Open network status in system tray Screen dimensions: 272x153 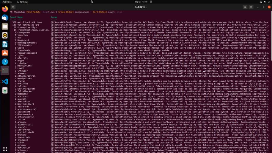pyautogui.click(x=261, y=2)
